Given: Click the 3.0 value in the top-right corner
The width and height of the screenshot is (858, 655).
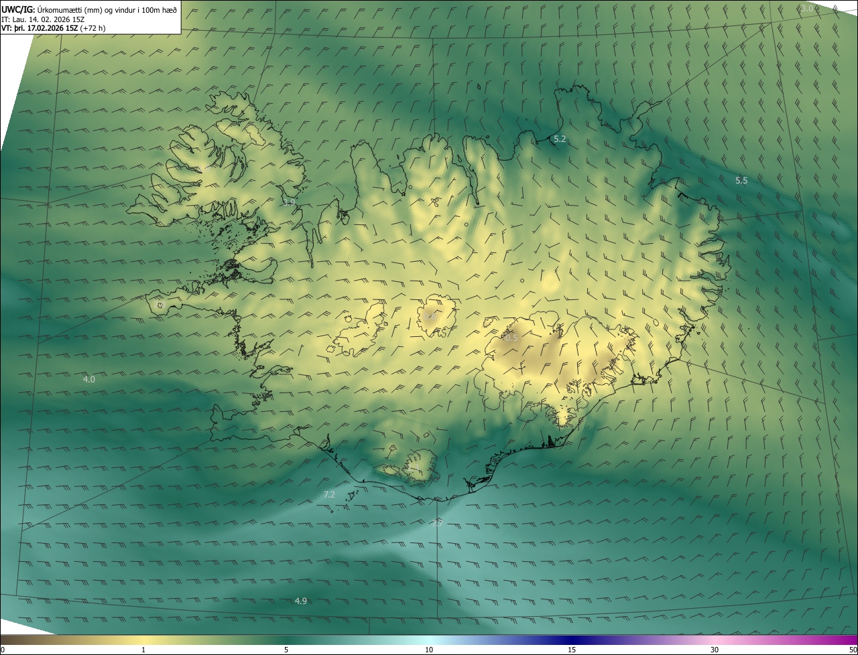Looking at the screenshot, I should (x=807, y=8).
